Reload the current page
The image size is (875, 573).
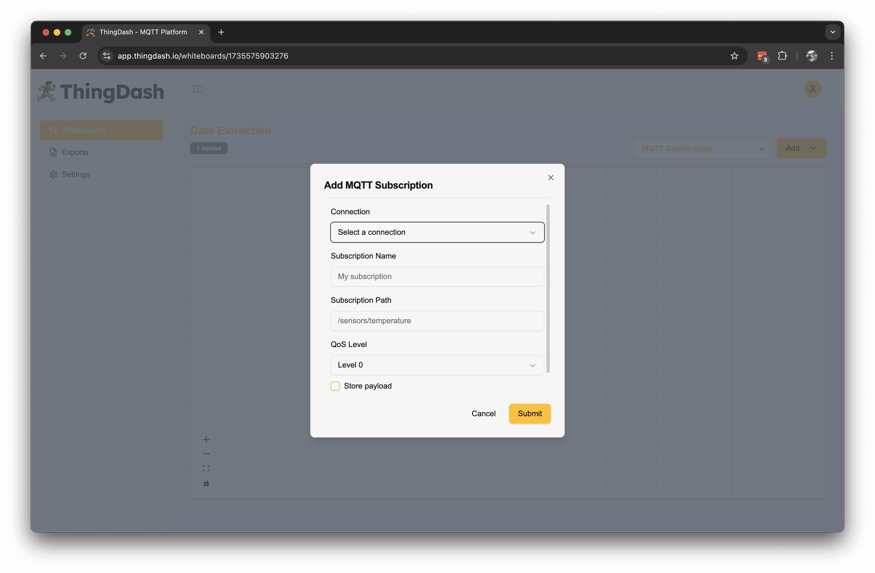83,56
